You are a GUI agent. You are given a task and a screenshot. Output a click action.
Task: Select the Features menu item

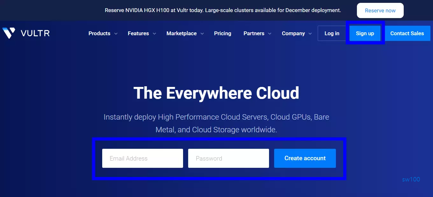138,33
